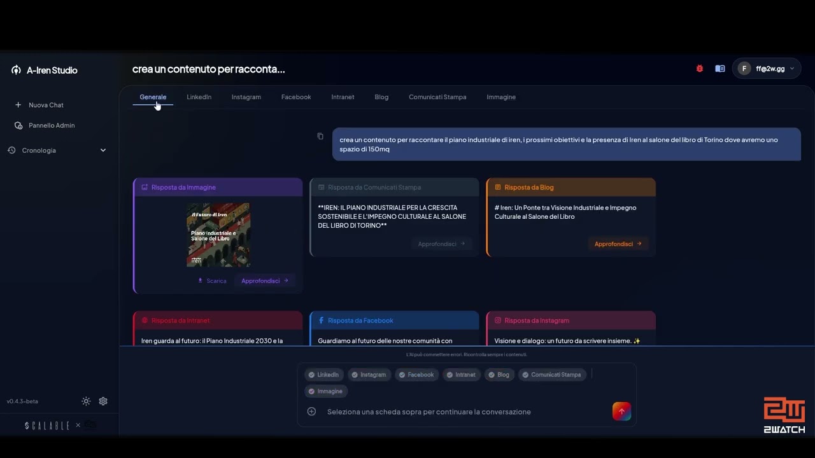
Task: Switch to the Facebook tab
Action: (x=296, y=97)
